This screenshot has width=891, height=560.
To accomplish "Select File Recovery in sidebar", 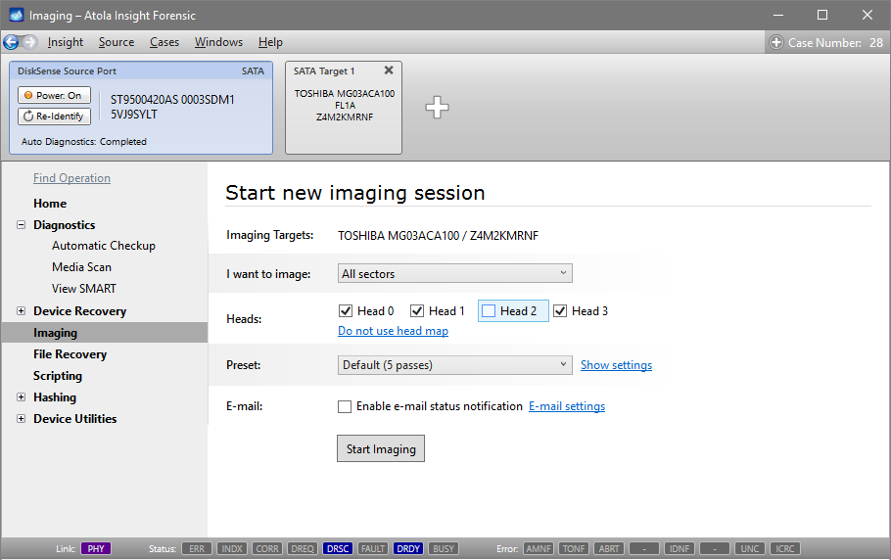I will point(70,354).
